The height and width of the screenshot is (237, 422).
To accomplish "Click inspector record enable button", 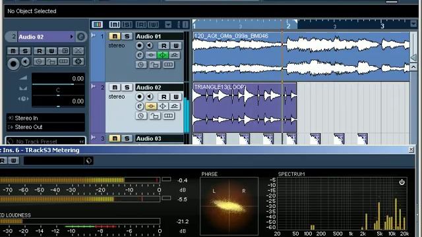I will tap(13, 64).
